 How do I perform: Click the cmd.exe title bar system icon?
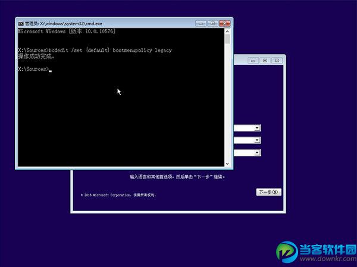click(21, 24)
